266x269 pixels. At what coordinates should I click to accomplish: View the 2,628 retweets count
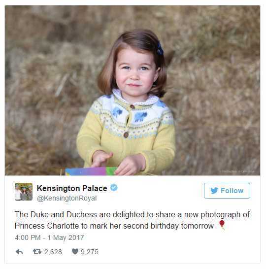coord(53,252)
